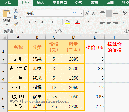Decrease indent in the cell
Viewport: 129px width, 112px height.
click(x=125, y=22)
